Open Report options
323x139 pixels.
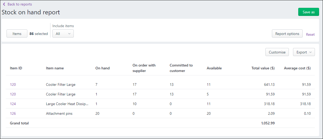coord(287,34)
